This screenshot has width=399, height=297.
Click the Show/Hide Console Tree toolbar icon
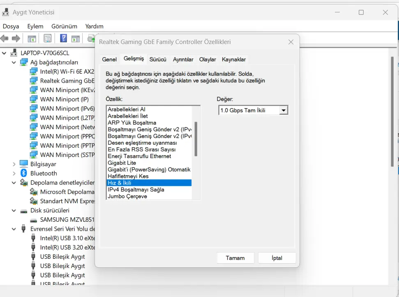[32, 39]
